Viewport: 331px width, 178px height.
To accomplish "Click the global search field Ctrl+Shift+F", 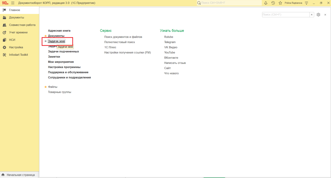I will (x=229, y=3).
